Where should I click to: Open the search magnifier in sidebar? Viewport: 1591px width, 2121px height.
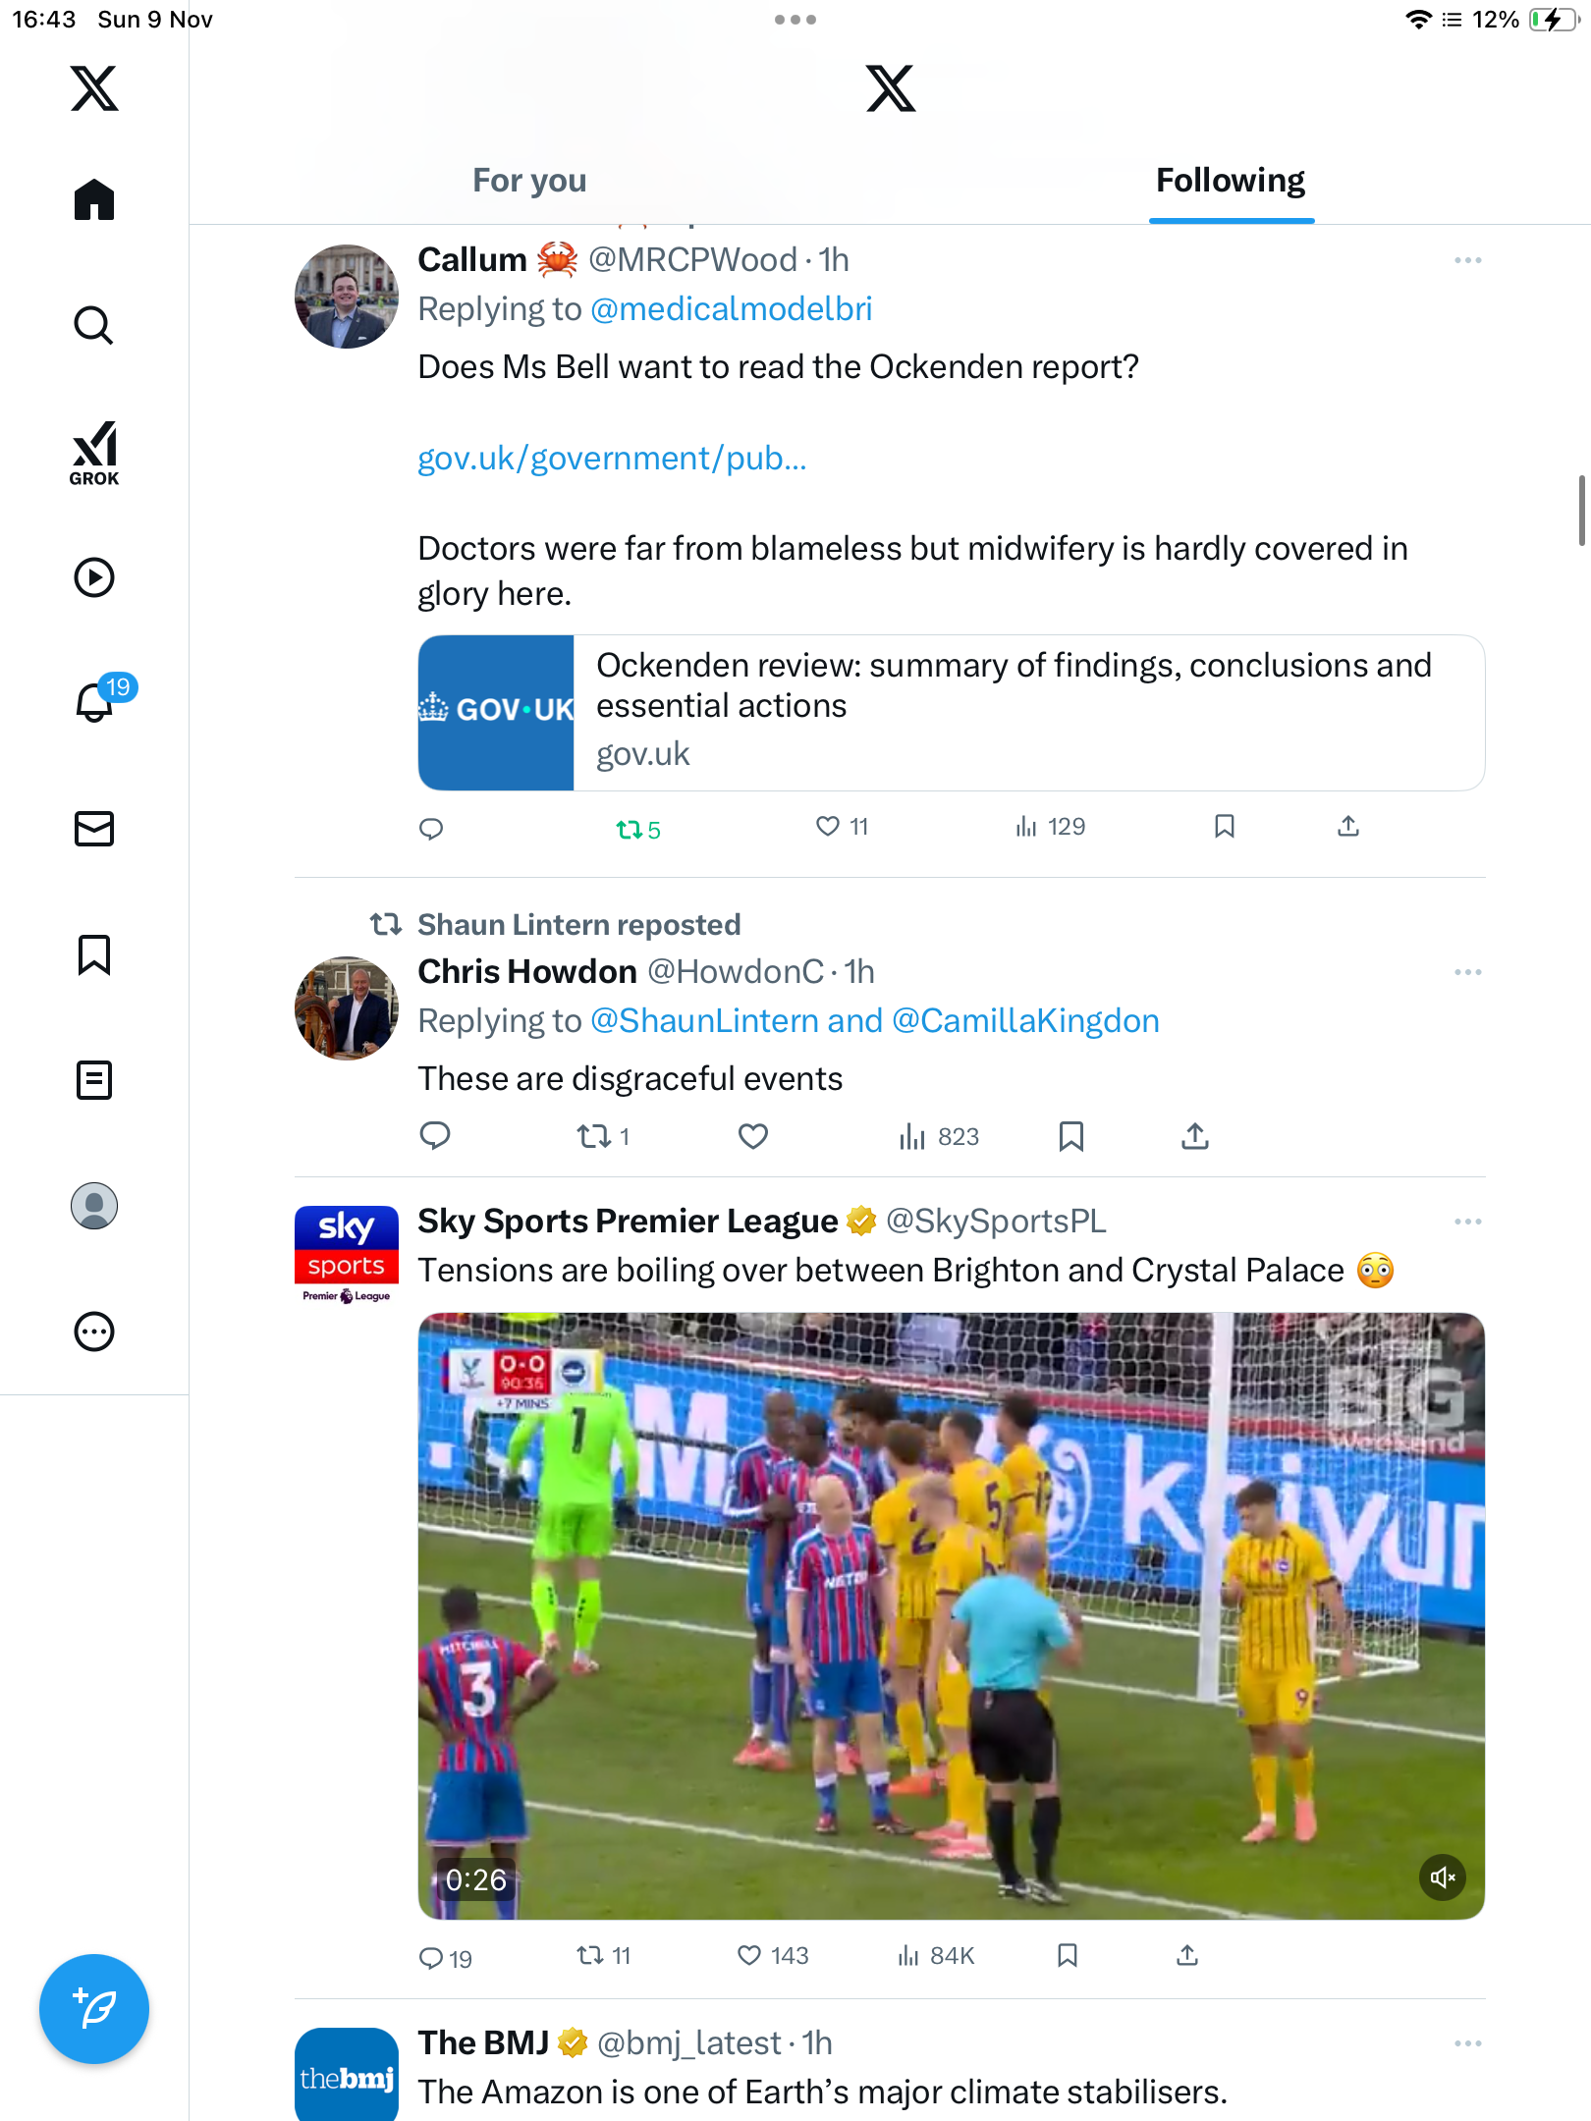[94, 325]
